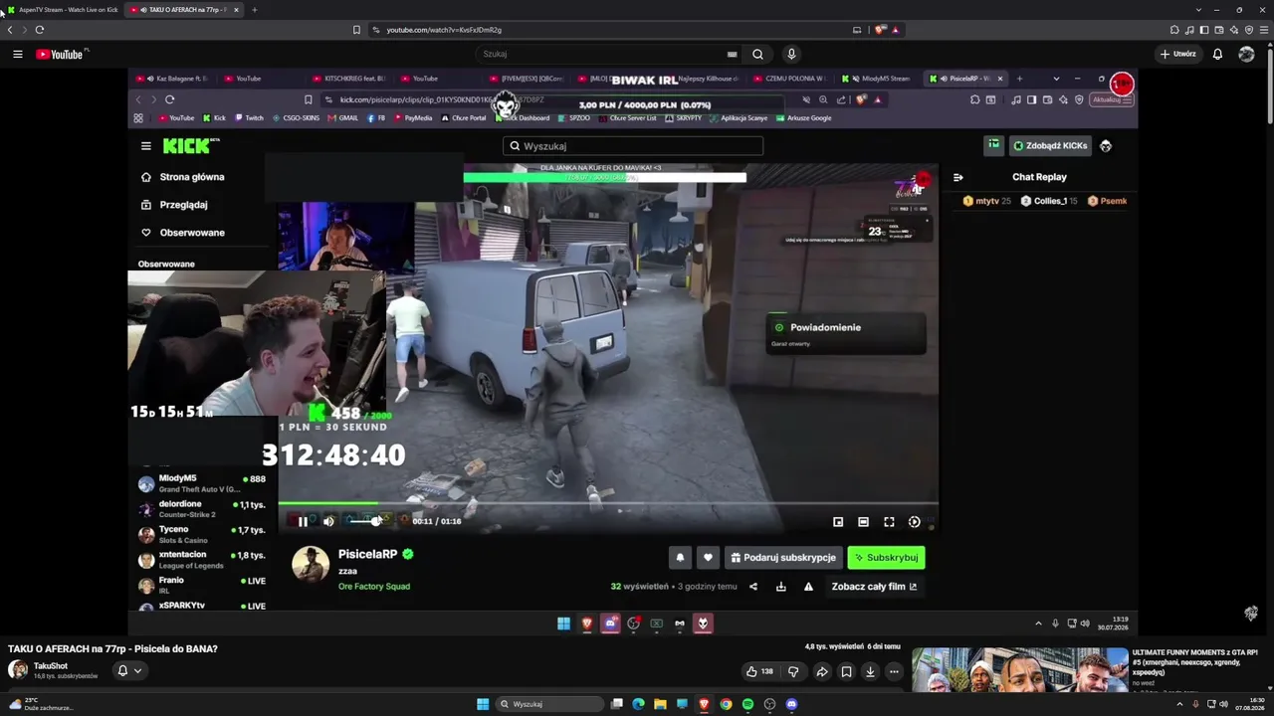Open the Kick clip player settings gear
The width and height of the screenshot is (1274, 716).
(x=915, y=521)
